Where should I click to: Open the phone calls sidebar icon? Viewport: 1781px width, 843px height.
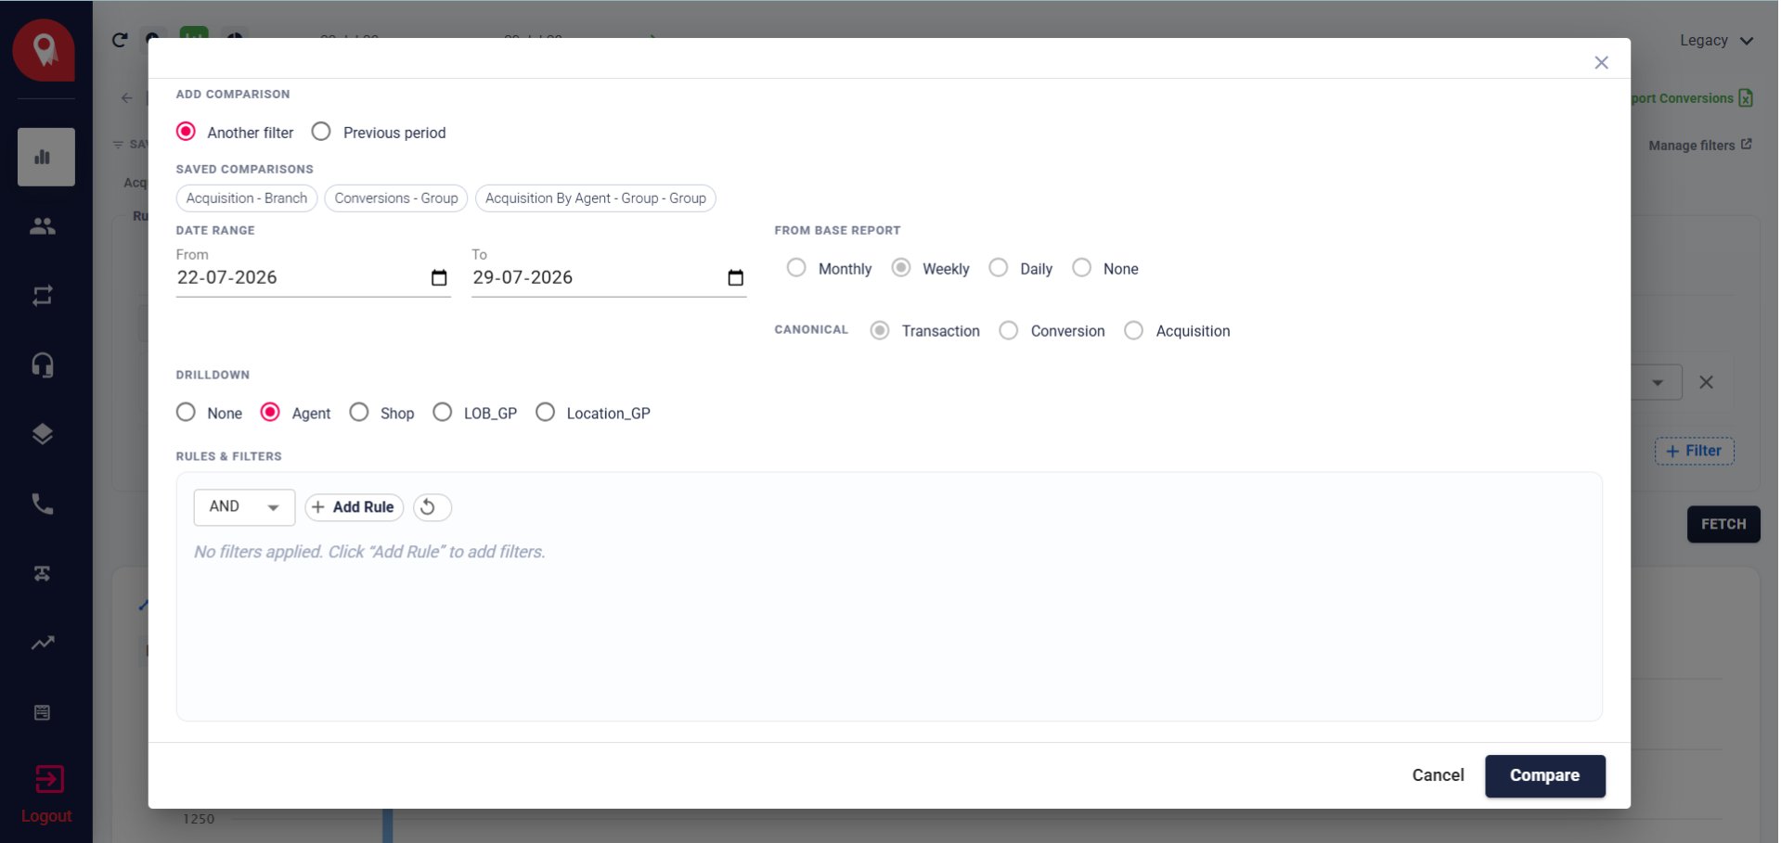pyautogui.click(x=43, y=504)
